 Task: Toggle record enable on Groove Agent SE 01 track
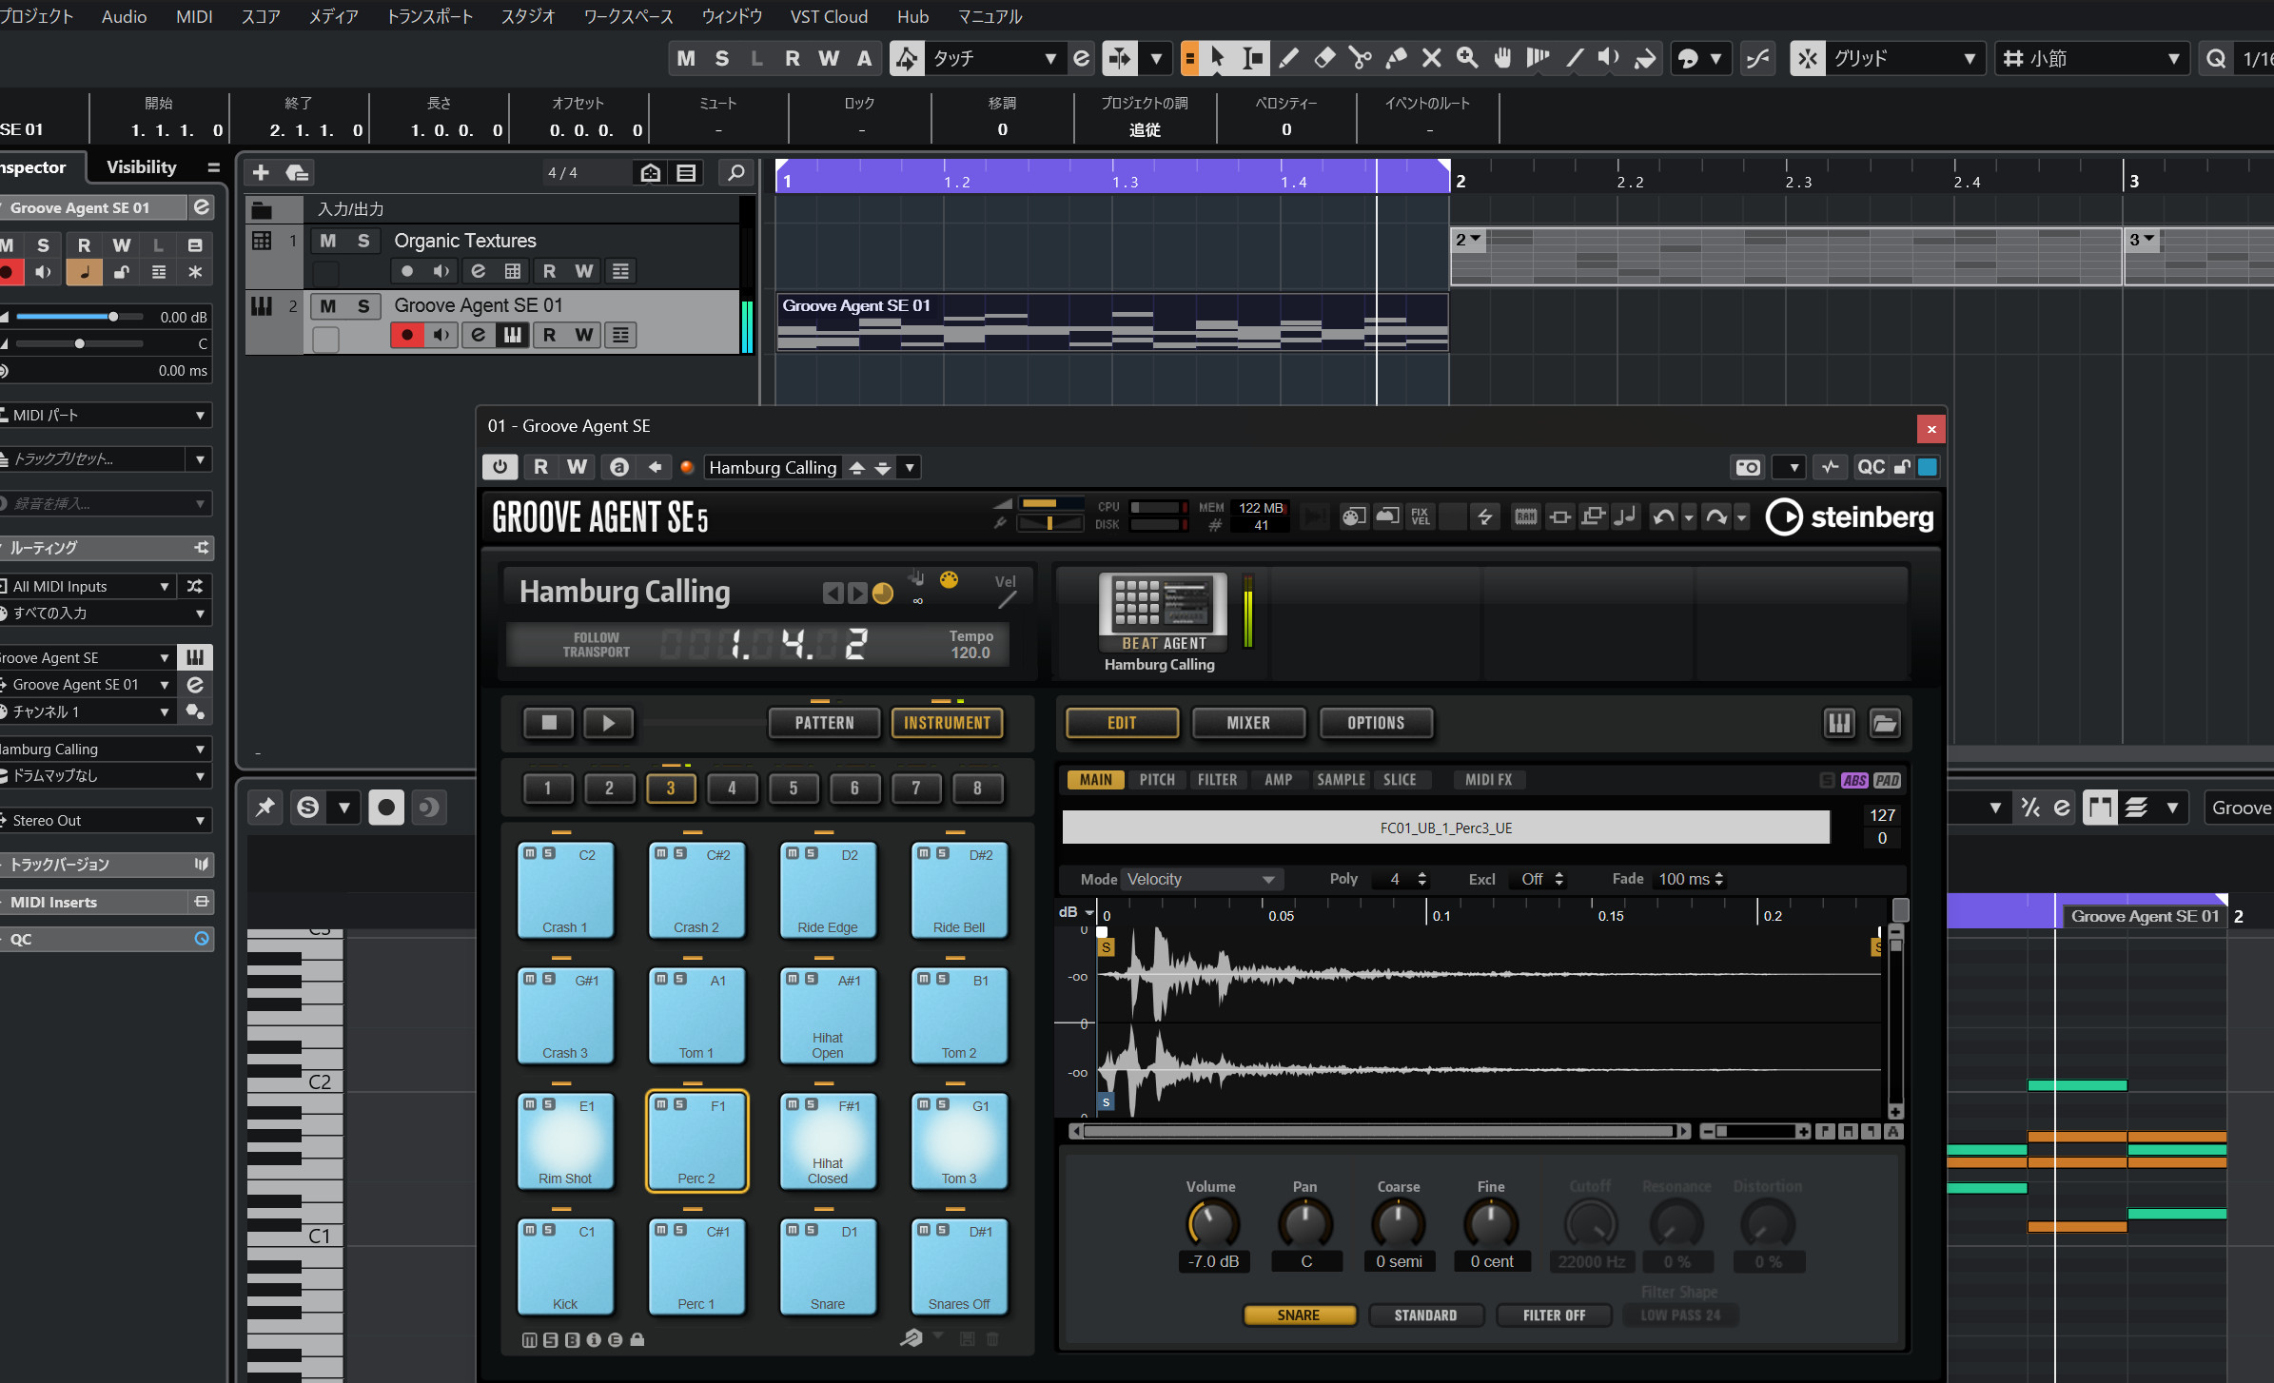click(407, 335)
